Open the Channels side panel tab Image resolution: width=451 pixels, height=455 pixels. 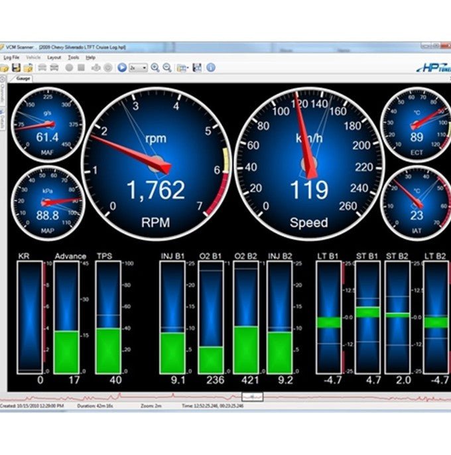pyautogui.click(x=3, y=95)
